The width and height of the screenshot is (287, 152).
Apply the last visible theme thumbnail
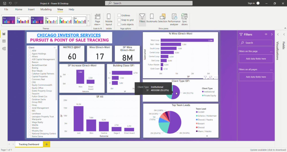coord(80,20)
